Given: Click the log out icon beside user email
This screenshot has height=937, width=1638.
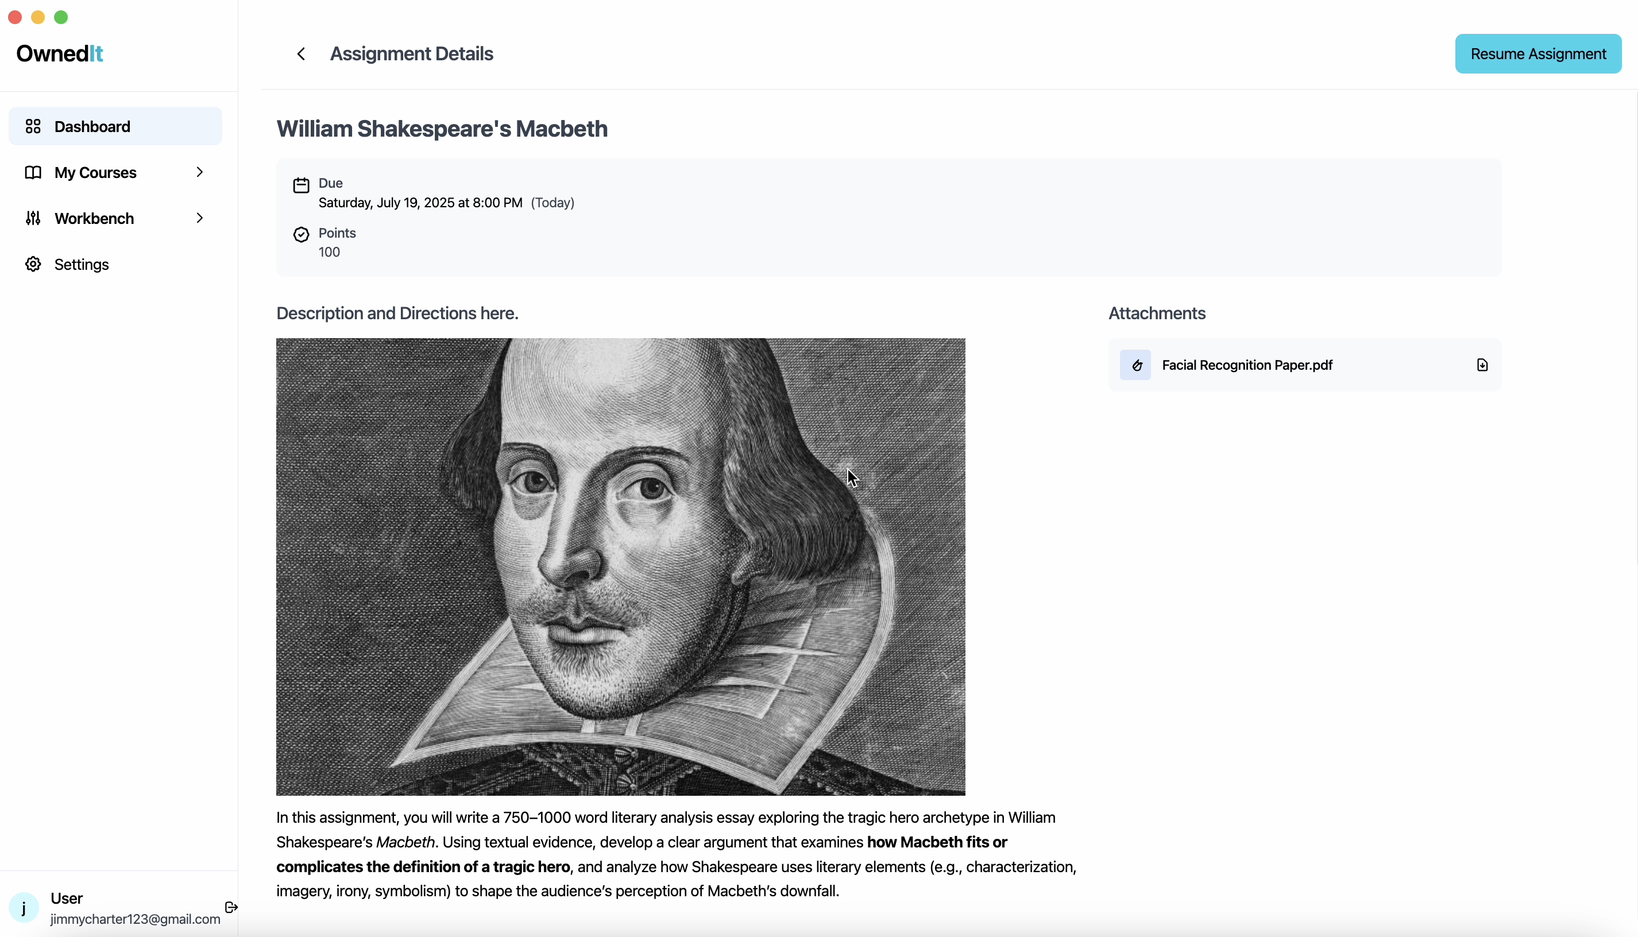Looking at the screenshot, I should (x=231, y=907).
